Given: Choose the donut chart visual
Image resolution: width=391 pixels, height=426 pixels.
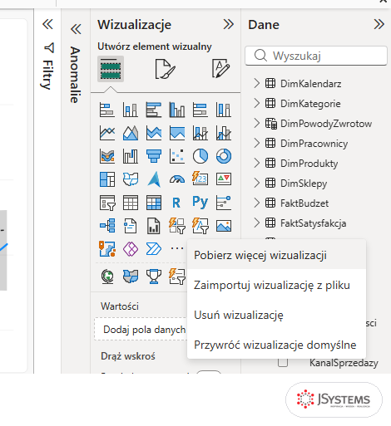Looking at the screenshot, I should click(x=224, y=156).
